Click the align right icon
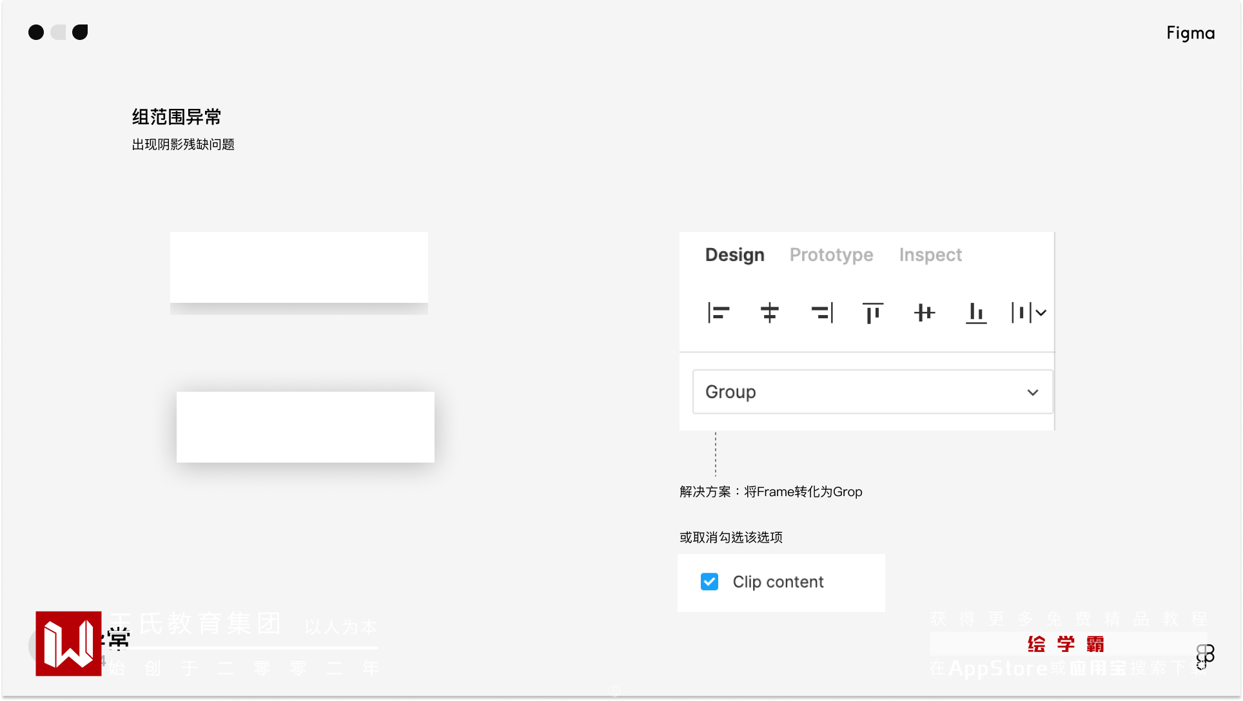The height and width of the screenshot is (701, 1243). [x=822, y=313]
